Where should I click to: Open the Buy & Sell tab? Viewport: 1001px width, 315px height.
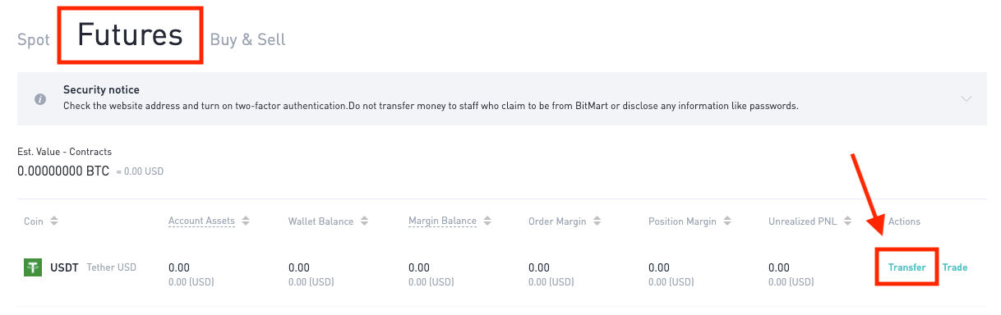point(248,39)
